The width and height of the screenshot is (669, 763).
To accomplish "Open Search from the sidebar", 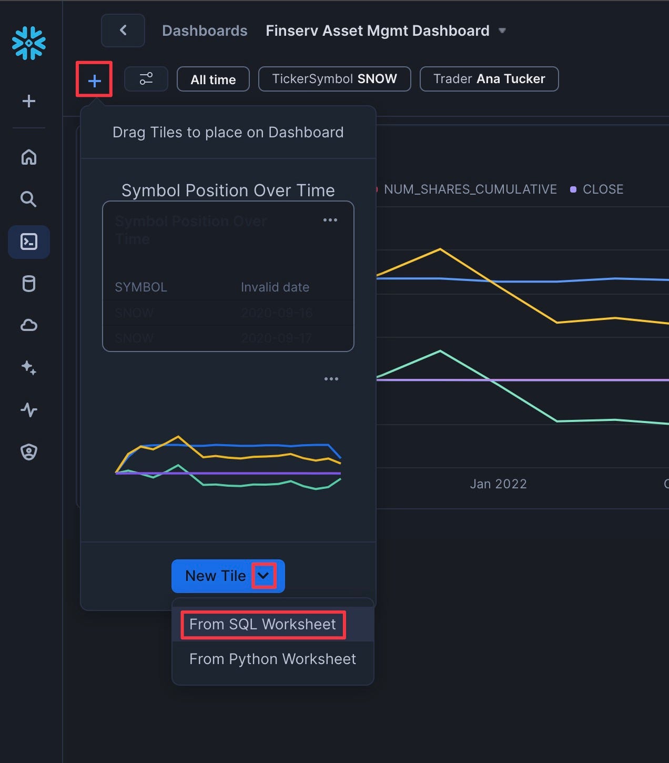I will (29, 199).
